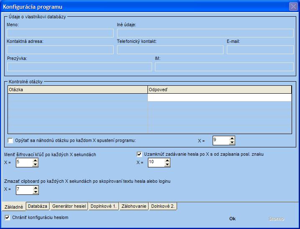
Task: Toggle Chrániť konfiguráciu heslom checkbox
Action: coord(7,217)
